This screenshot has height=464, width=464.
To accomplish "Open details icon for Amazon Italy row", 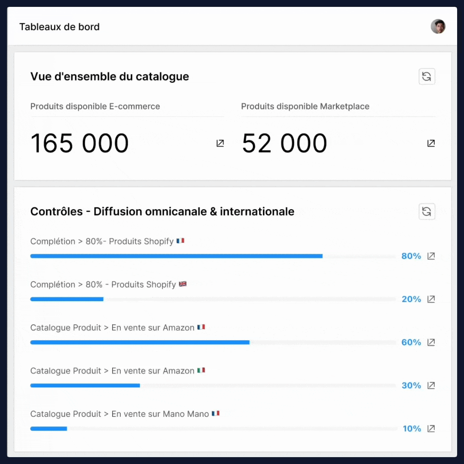I will tap(431, 385).
